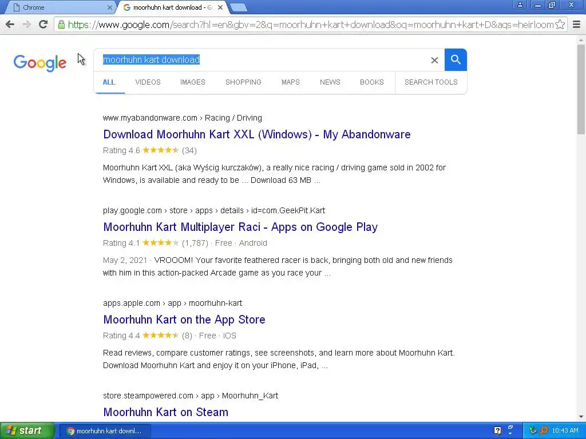Click the Rating 4.6 stars of My Abandonware
Screen dimensions: 586x439
click(161, 150)
